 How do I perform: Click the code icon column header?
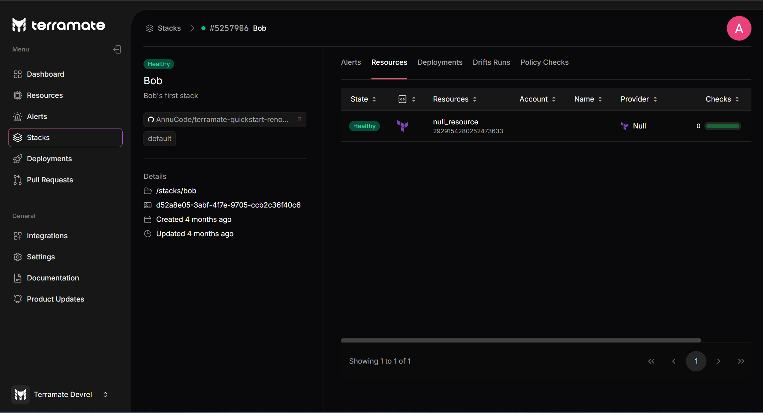click(402, 99)
